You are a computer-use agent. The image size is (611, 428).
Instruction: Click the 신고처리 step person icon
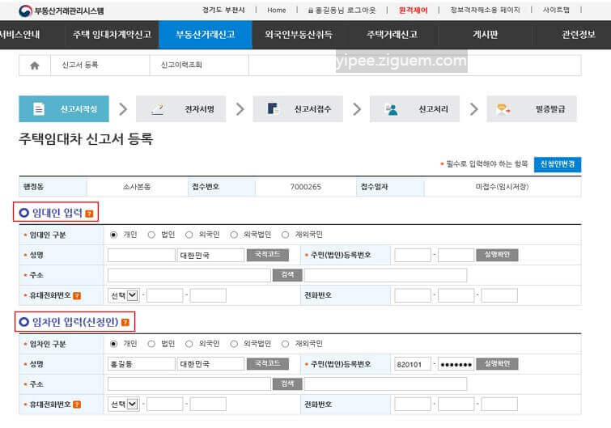pyautogui.click(x=391, y=109)
